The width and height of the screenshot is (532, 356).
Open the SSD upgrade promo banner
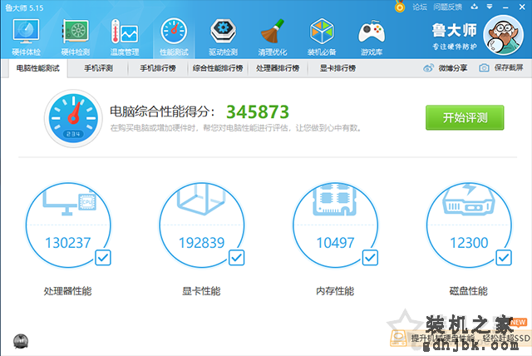(x=461, y=338)
